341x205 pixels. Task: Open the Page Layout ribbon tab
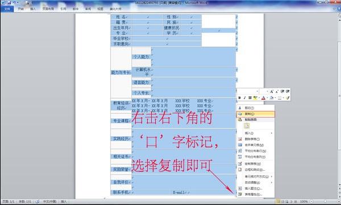pyautogui.click(x=48, y=9)
